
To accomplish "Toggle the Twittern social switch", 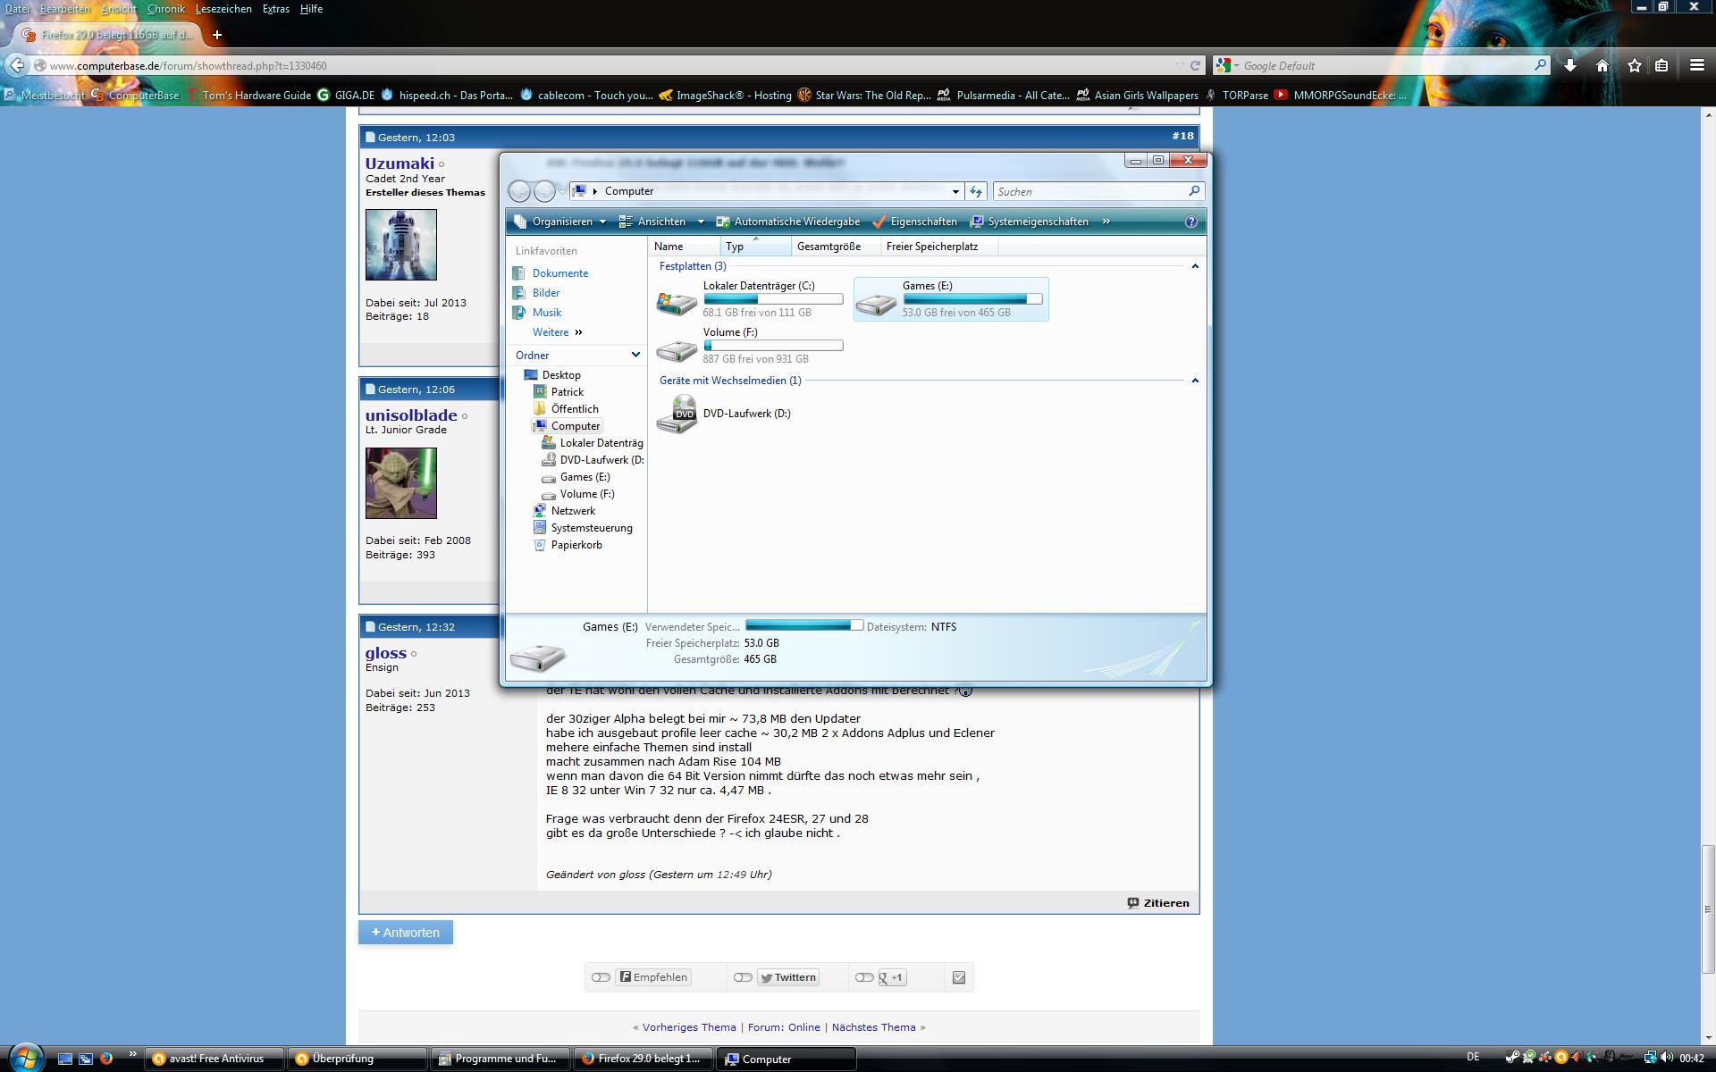I will (743, 977).
